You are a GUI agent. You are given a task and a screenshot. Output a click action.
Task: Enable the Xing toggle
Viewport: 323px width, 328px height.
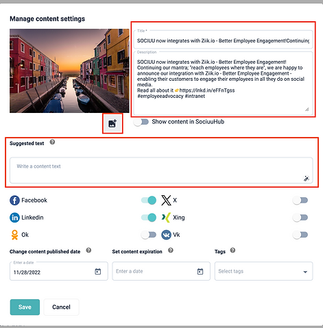[300, 218]
